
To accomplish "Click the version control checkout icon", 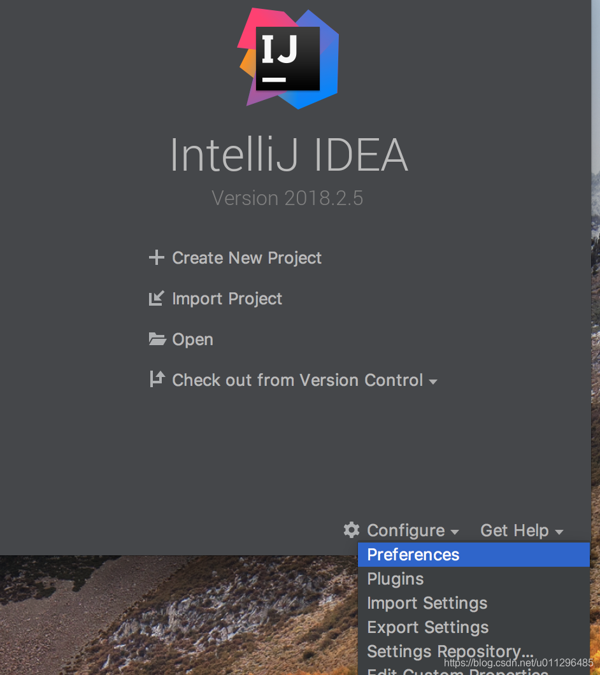I will 157,380.
